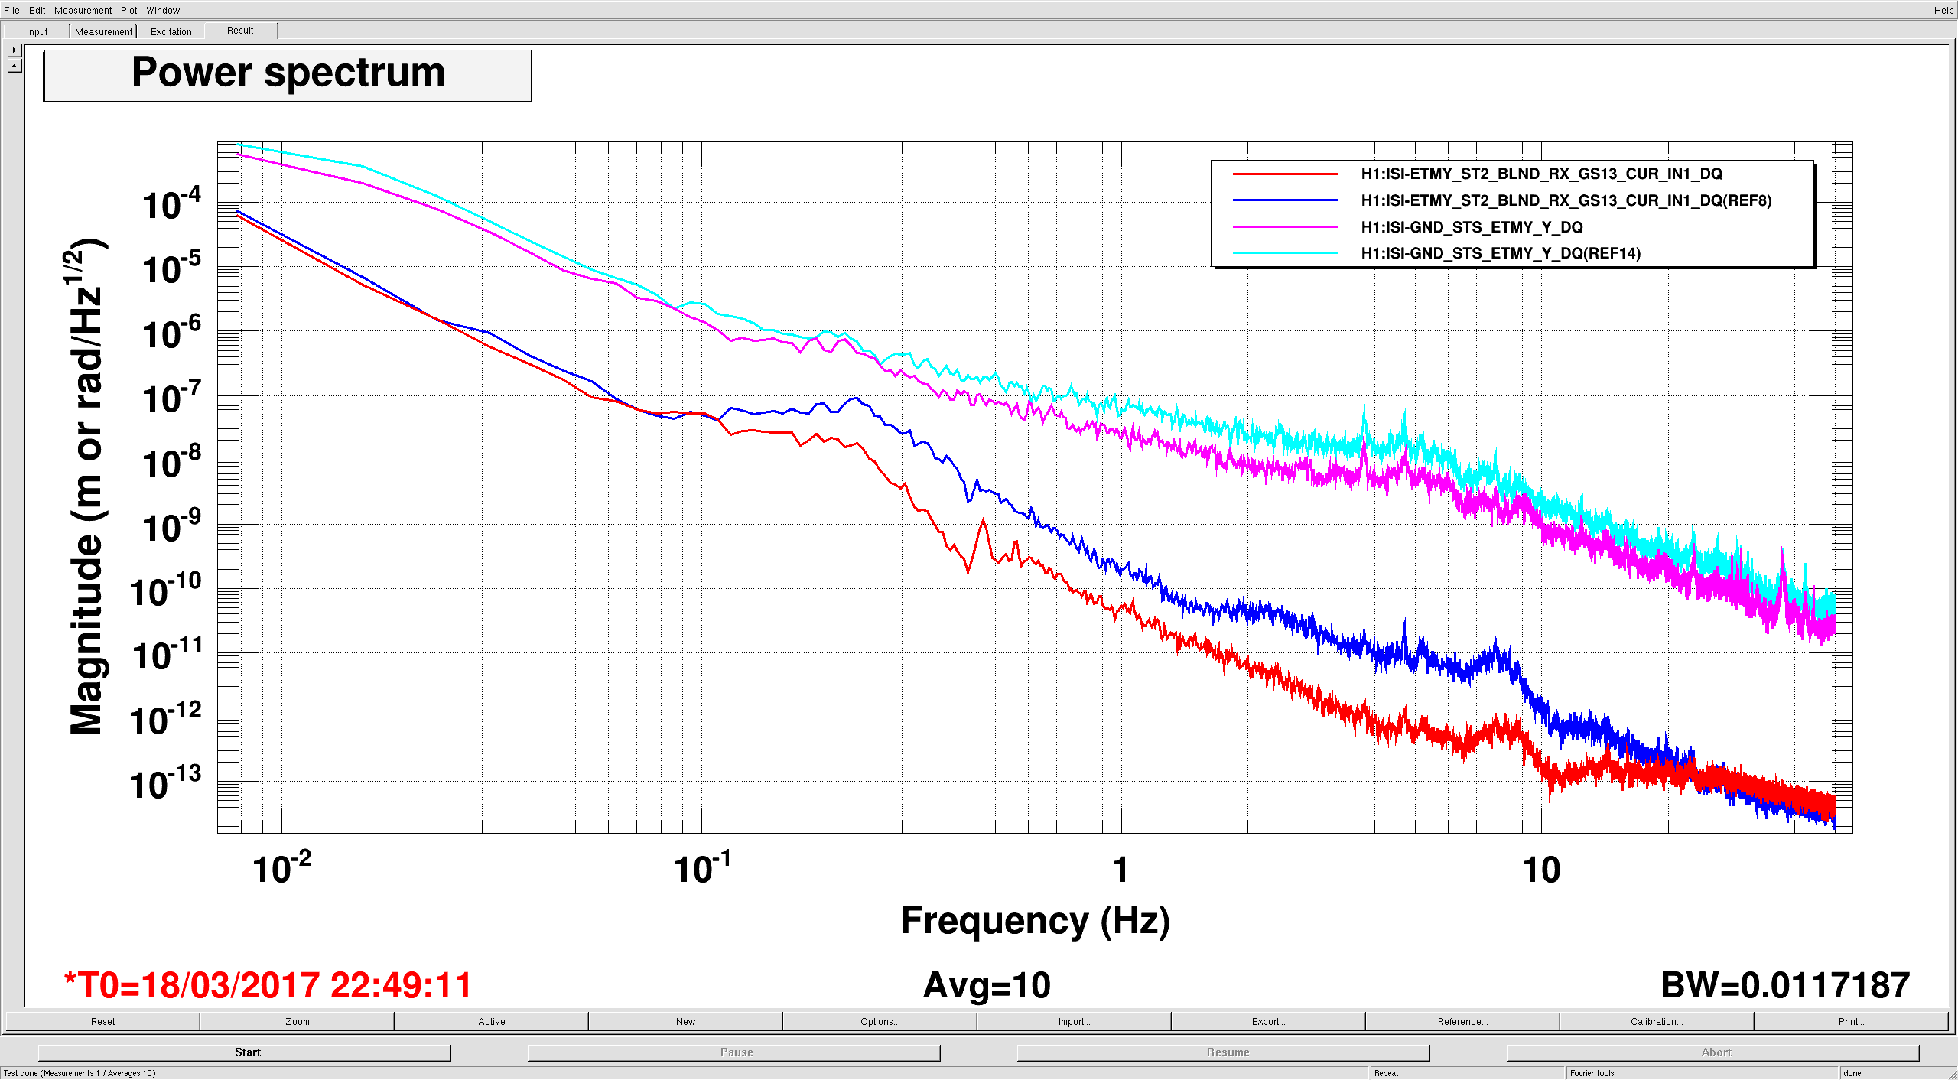The height and width of the screenshot is (1080, 1958).
Task: Click the Active button
Action: 492,1022
